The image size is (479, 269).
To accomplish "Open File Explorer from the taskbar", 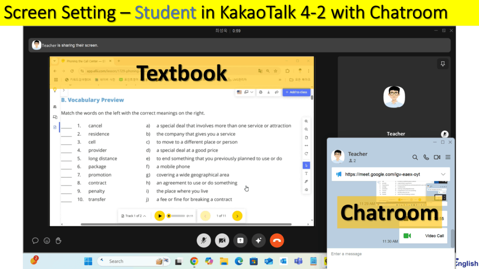I will coord(224,262).
